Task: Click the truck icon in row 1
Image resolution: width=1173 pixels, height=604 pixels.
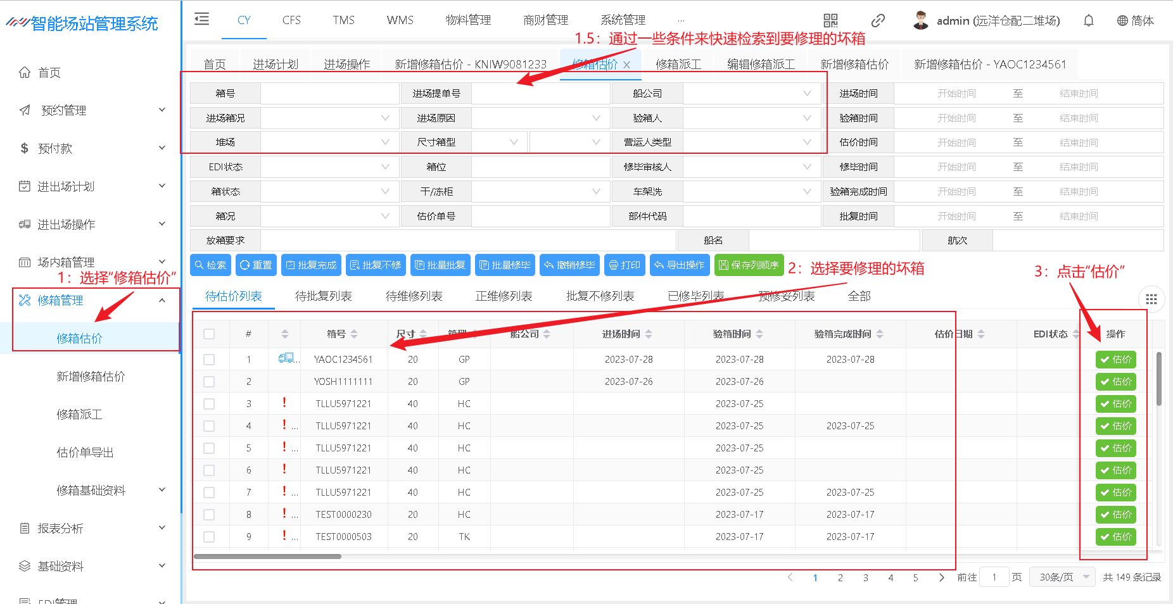Action: [286, 358]
